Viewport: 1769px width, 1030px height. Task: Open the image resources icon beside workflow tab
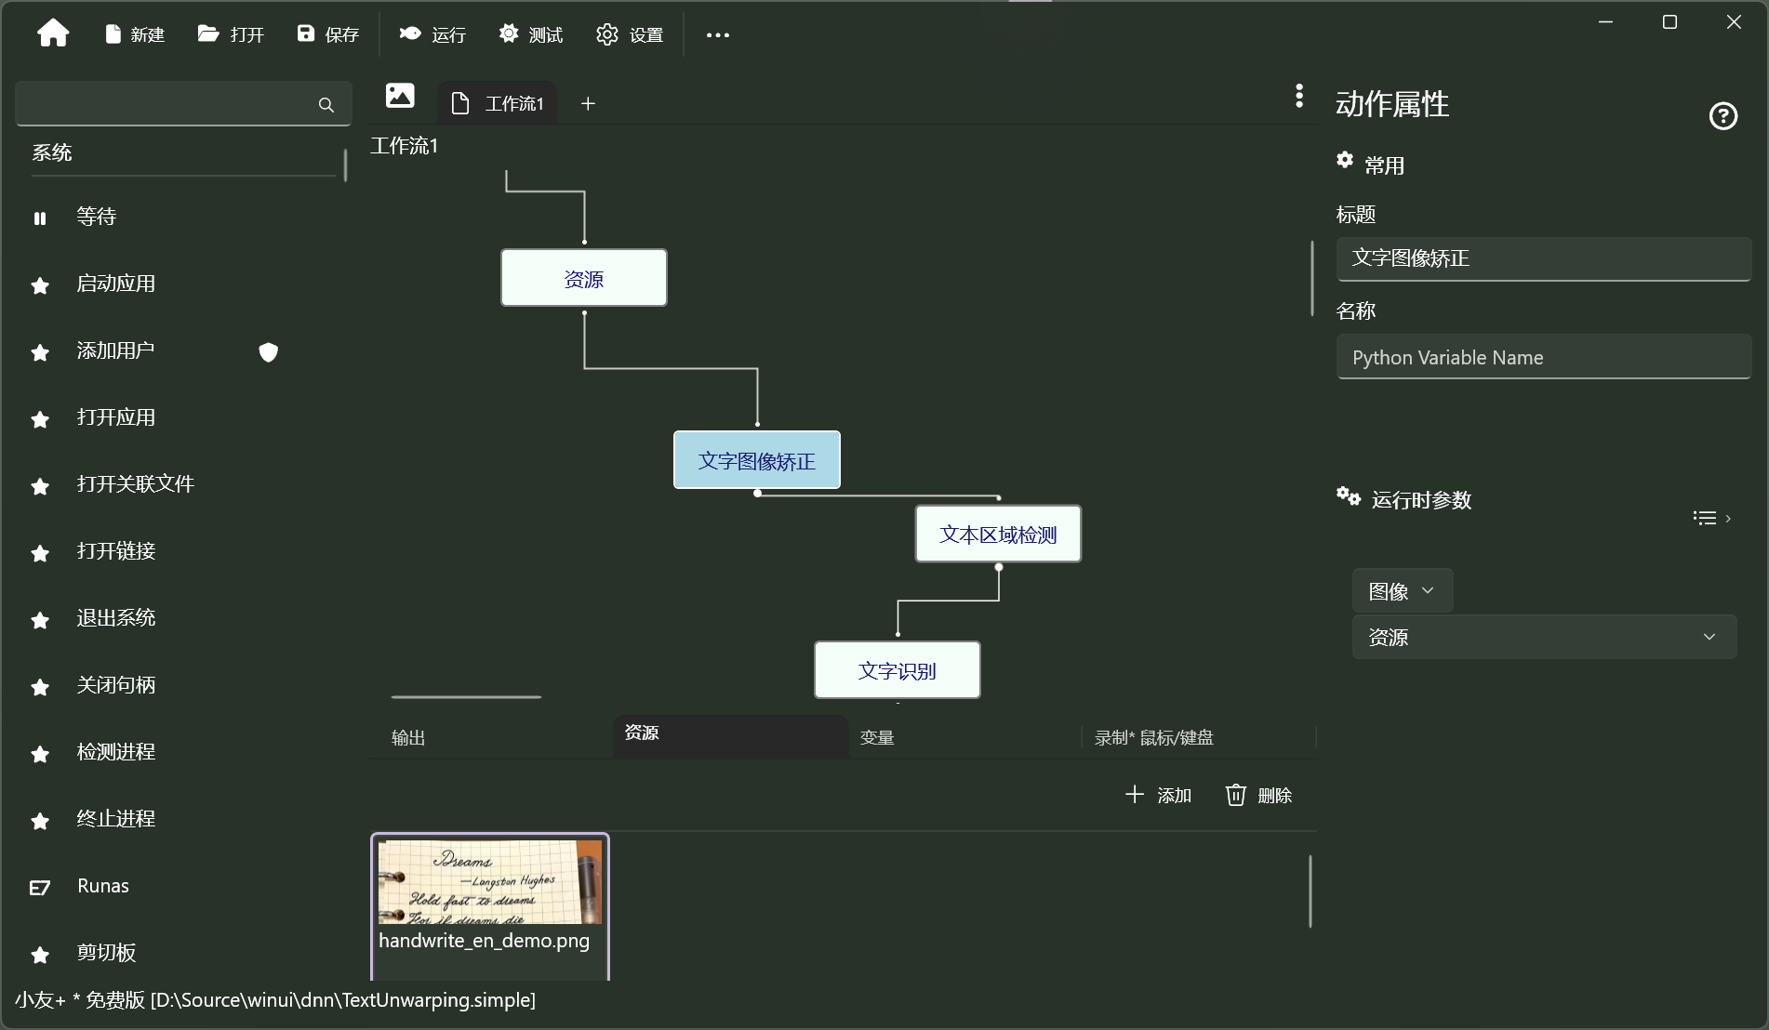click(x=399, y=96)
